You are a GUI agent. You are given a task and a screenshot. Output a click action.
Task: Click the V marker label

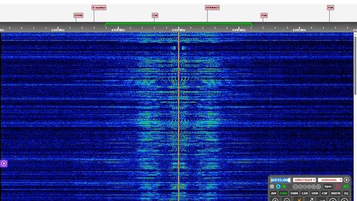[99, 7]
